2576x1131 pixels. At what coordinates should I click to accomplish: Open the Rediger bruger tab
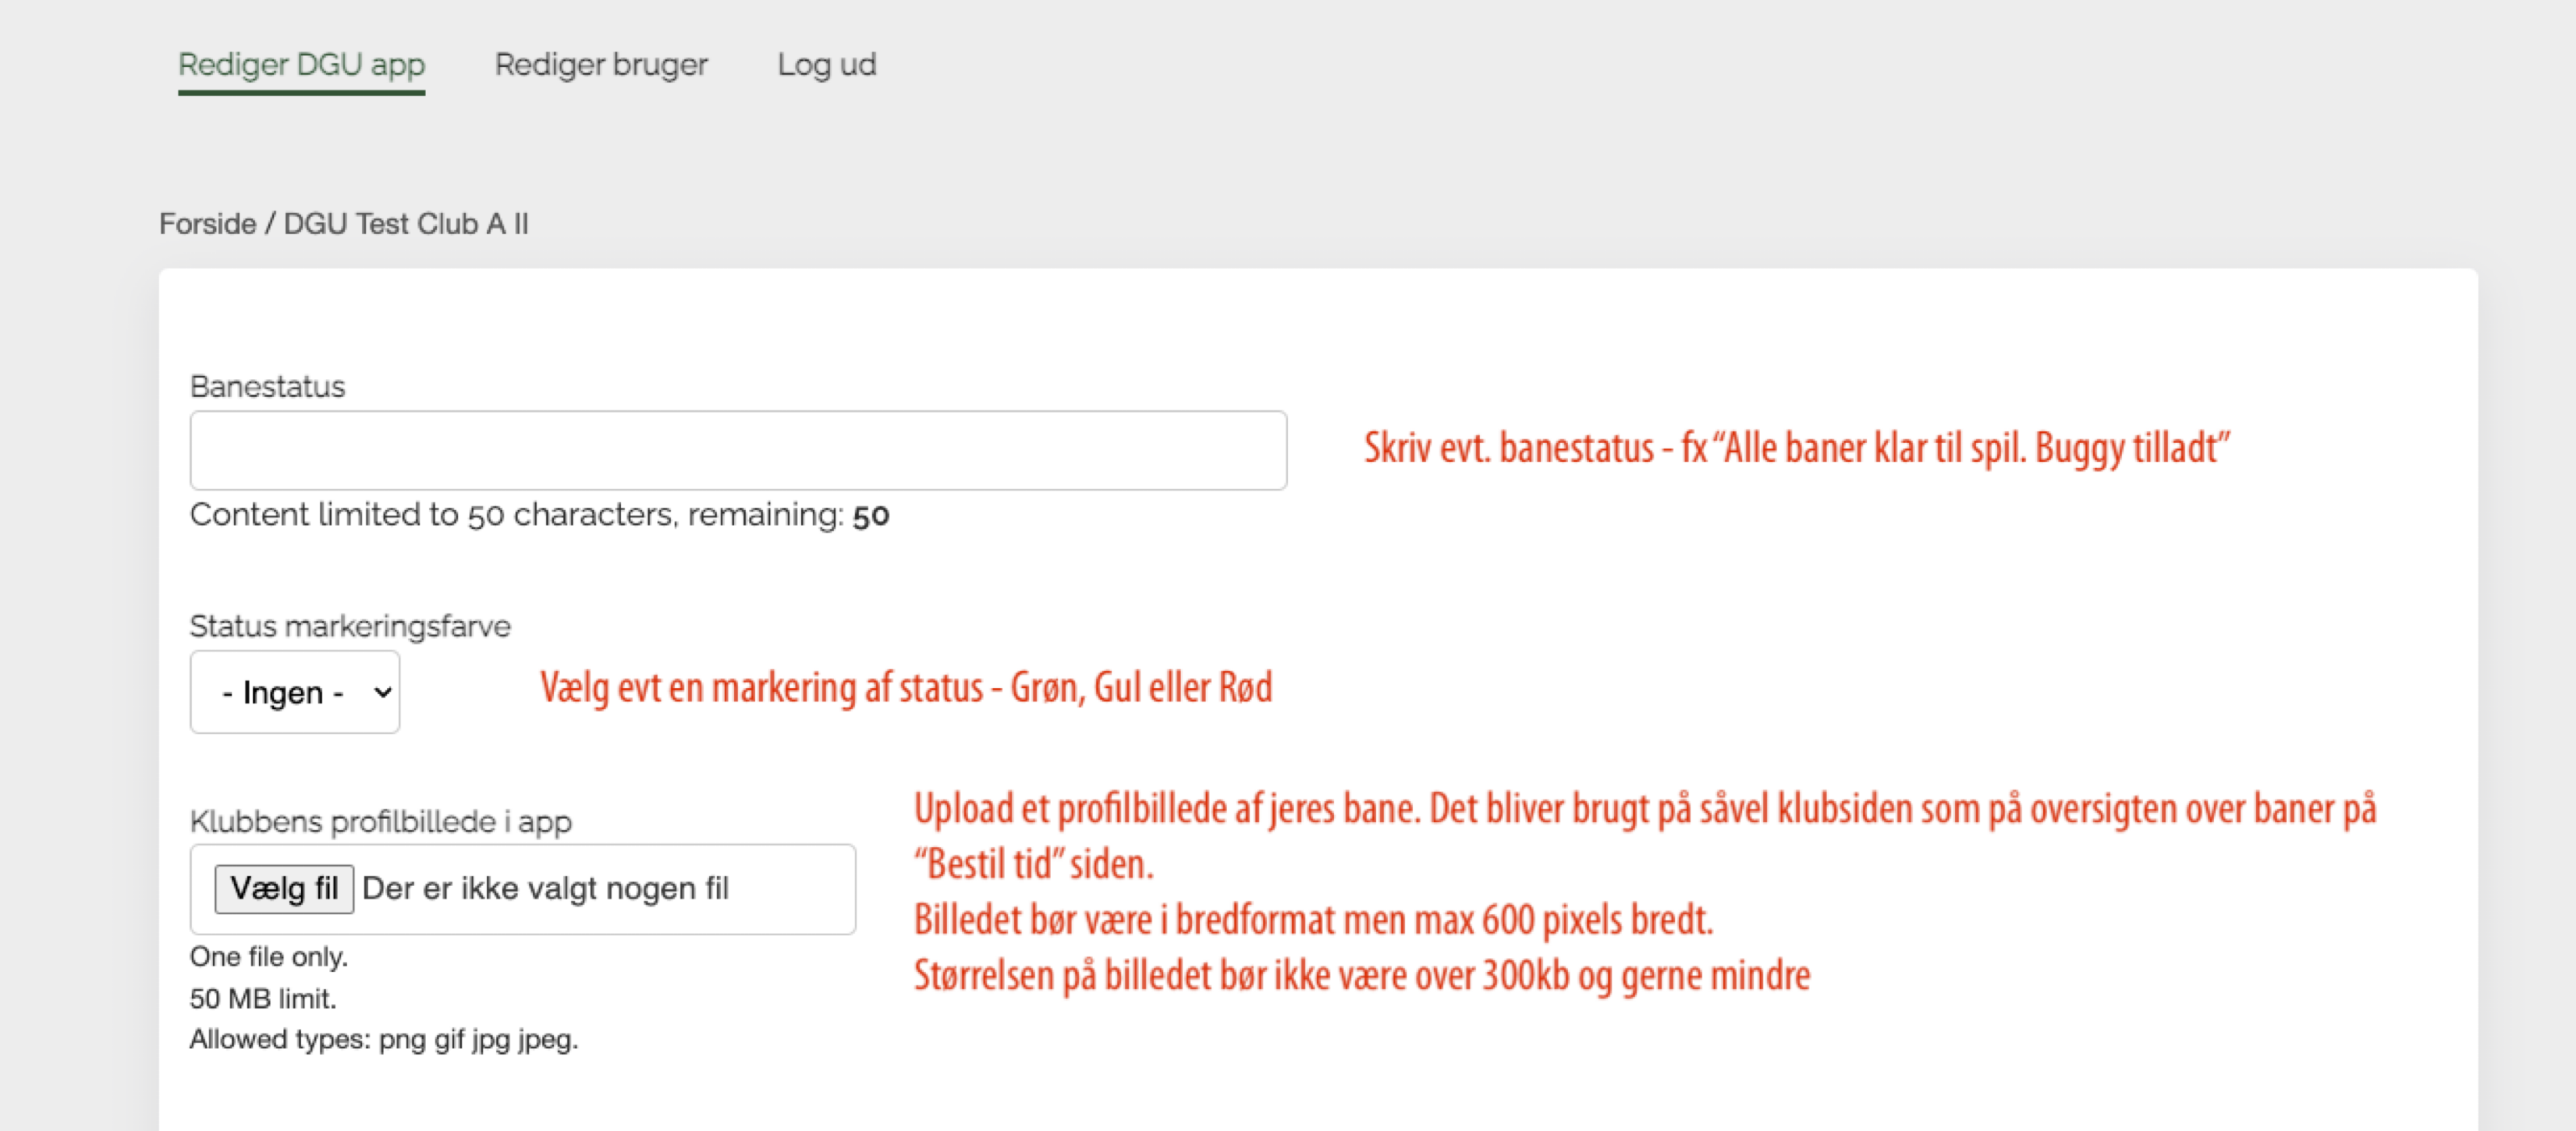pos(601,65)
